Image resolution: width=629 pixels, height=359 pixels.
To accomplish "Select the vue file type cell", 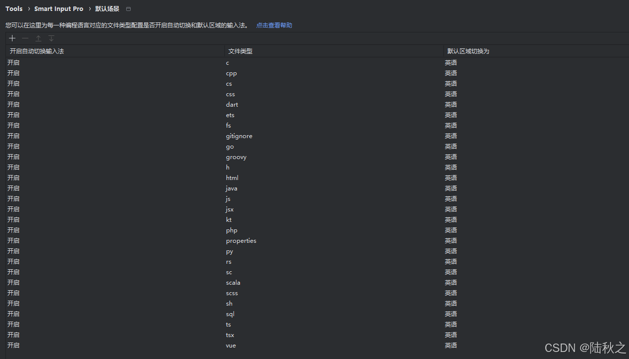I will coord(231,346).
